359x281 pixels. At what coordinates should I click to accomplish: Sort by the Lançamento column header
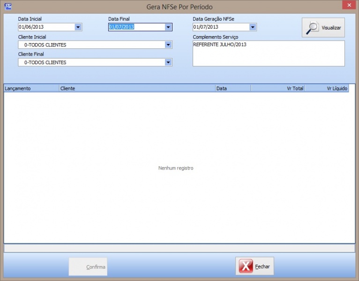(31, 88)
